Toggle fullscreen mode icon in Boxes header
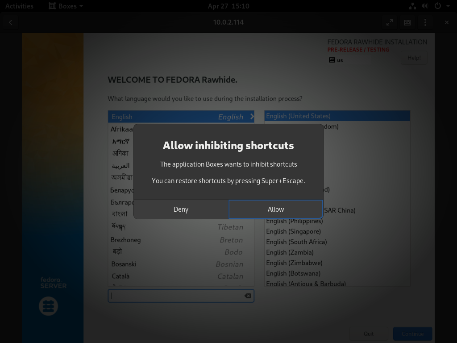 tap(389, 22)
